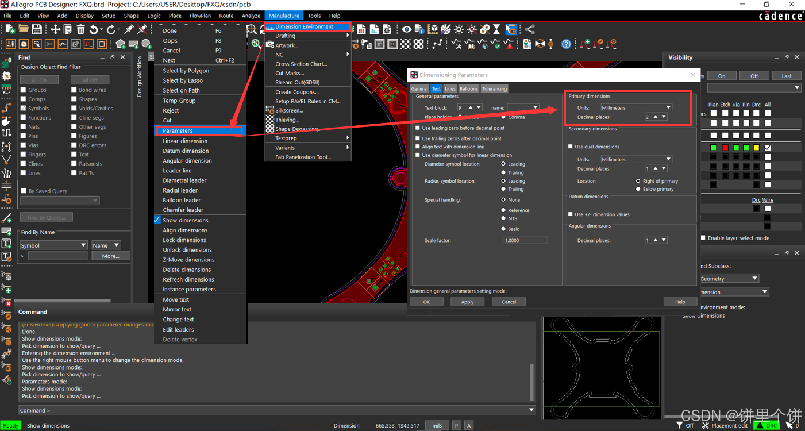805x431 pixels.
Task: Select the NTS special handling radio
Action: pyautogui.click(x=503, y=218)
